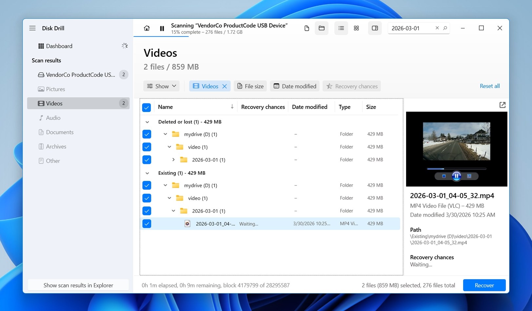Uncheck existing 2026-03-01 folder checkbox
The height and width of the screenshot is (311, 532).
click(147, 211)
